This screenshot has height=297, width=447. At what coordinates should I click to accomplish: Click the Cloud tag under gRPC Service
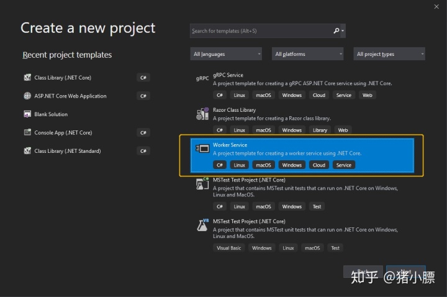click(x=318, y=95)
